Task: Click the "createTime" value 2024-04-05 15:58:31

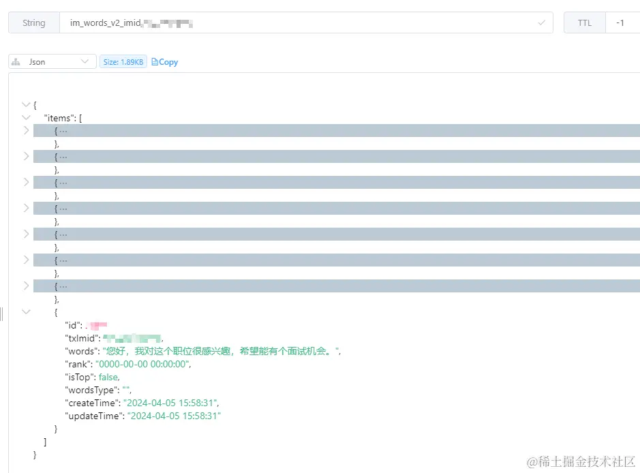Action: coord(170,403)
